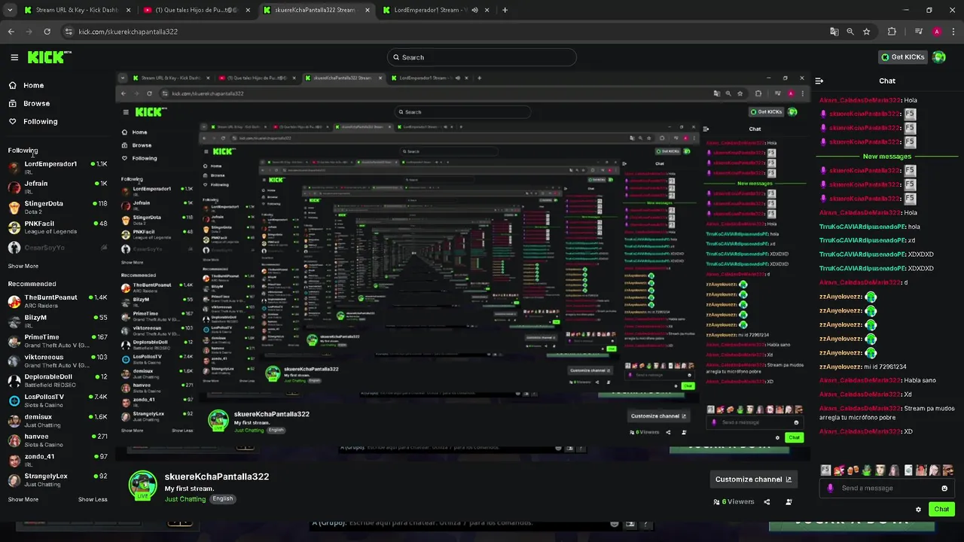
Task: Share the stream via share icon
Action: pos(767,502)
